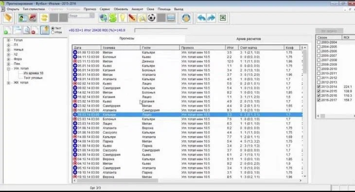Click the new document green plus icon
Screen dimensions: 355x192
[x=7, y=30]
